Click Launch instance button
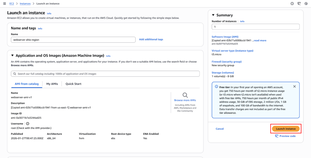The height and width of the screenshot is (158, 311). tap(285, 129)
